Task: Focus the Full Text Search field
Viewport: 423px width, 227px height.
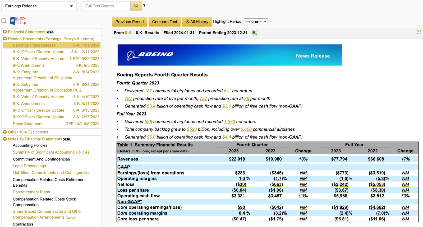Action: 106,6
